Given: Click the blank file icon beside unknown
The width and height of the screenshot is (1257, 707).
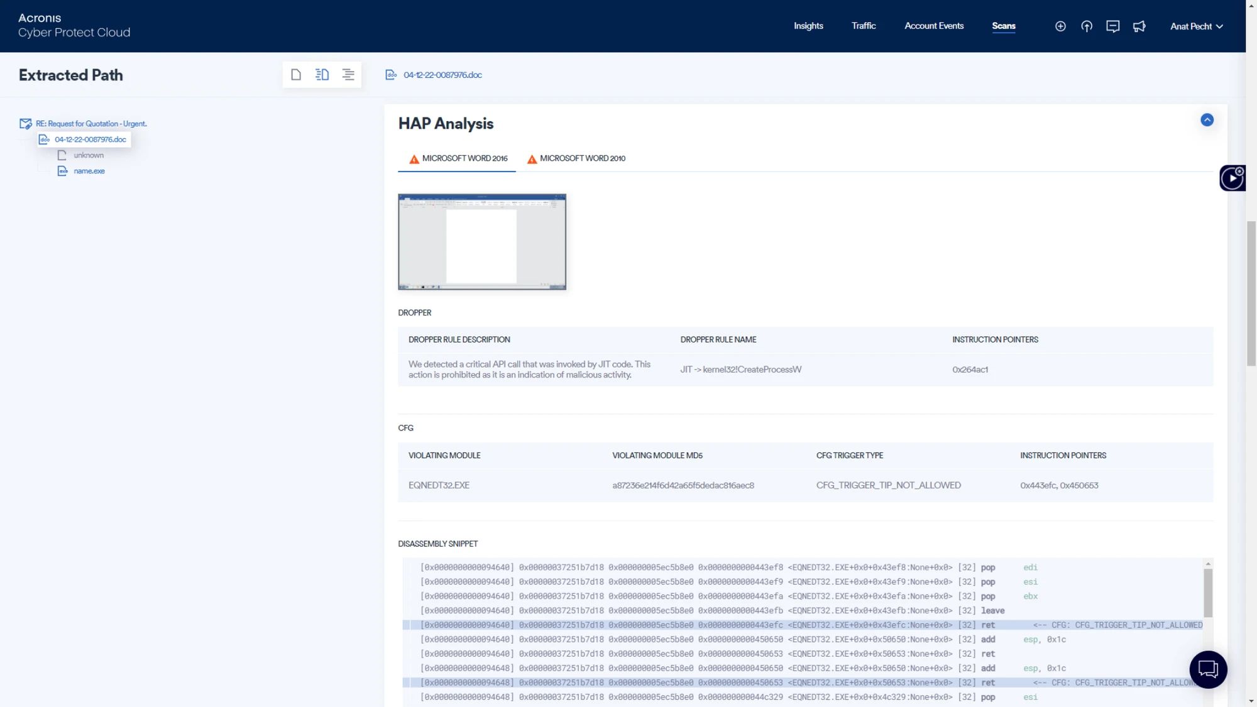Looking at the screenshot, I should (62, 155).
